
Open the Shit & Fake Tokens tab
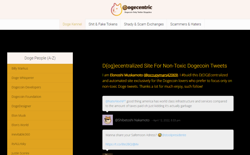point(103,24)
